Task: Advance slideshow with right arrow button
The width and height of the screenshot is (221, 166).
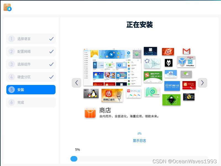Action: (202, 83)
